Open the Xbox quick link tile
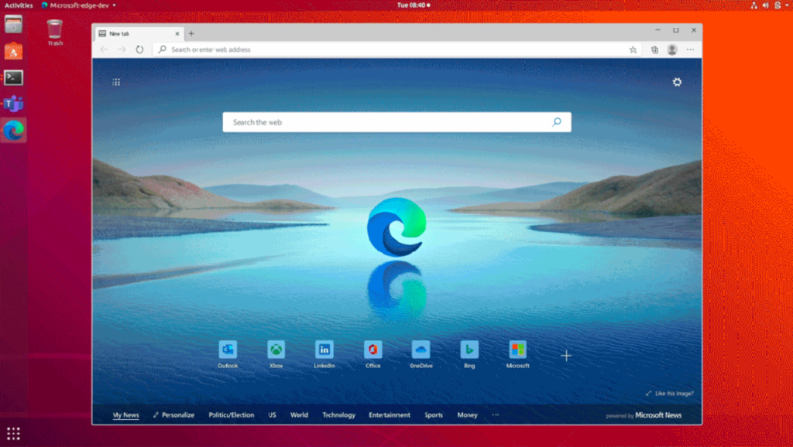Image resolution: width=793 pixels, height=447 pixels. [x=276, y=350]
